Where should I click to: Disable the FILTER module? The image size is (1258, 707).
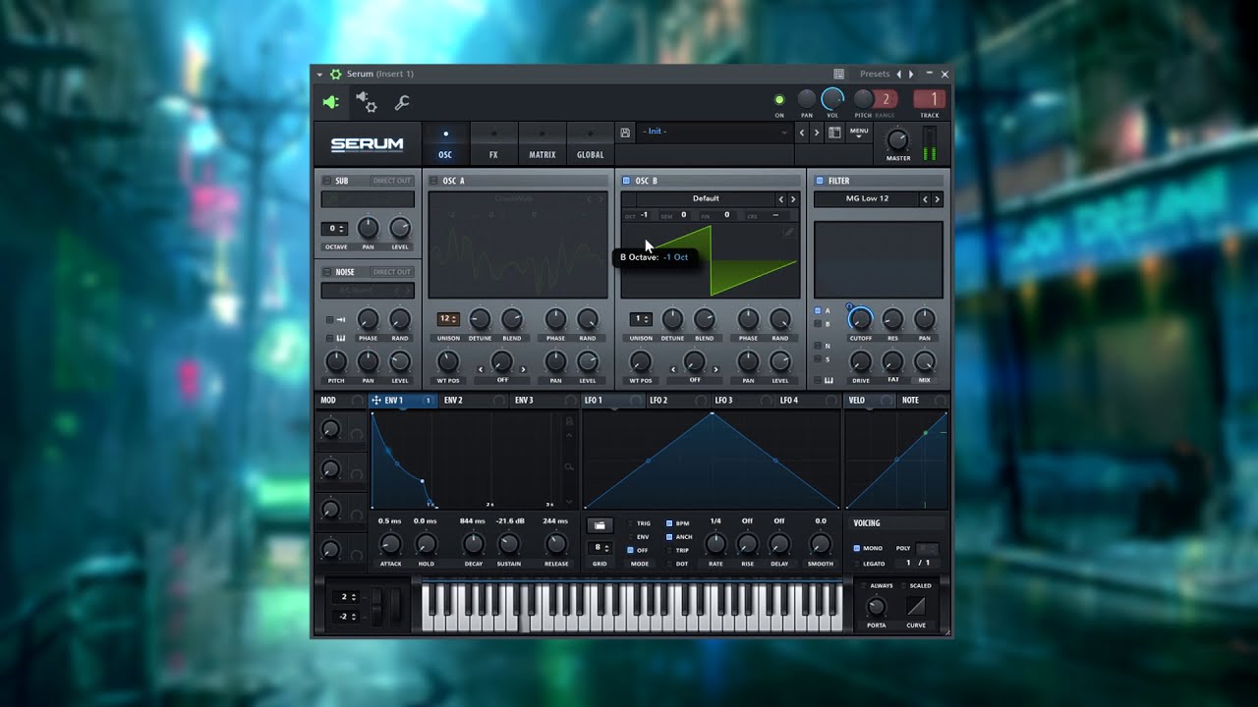coord(820,181)
